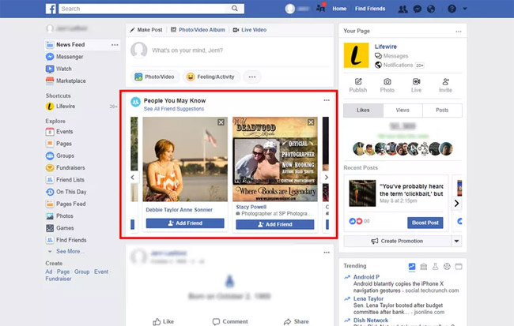Open post options ellipsis on feed post
Image resolution: width=514 pixels, height=326 pixels.
327,253
